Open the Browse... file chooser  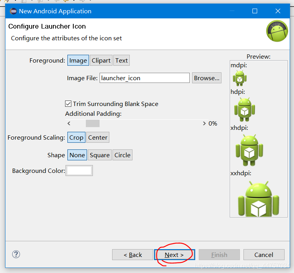(x=207, y=78)
